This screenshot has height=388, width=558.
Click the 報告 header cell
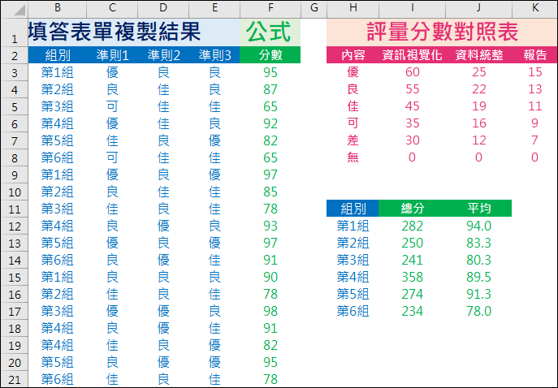click(535, 55)
